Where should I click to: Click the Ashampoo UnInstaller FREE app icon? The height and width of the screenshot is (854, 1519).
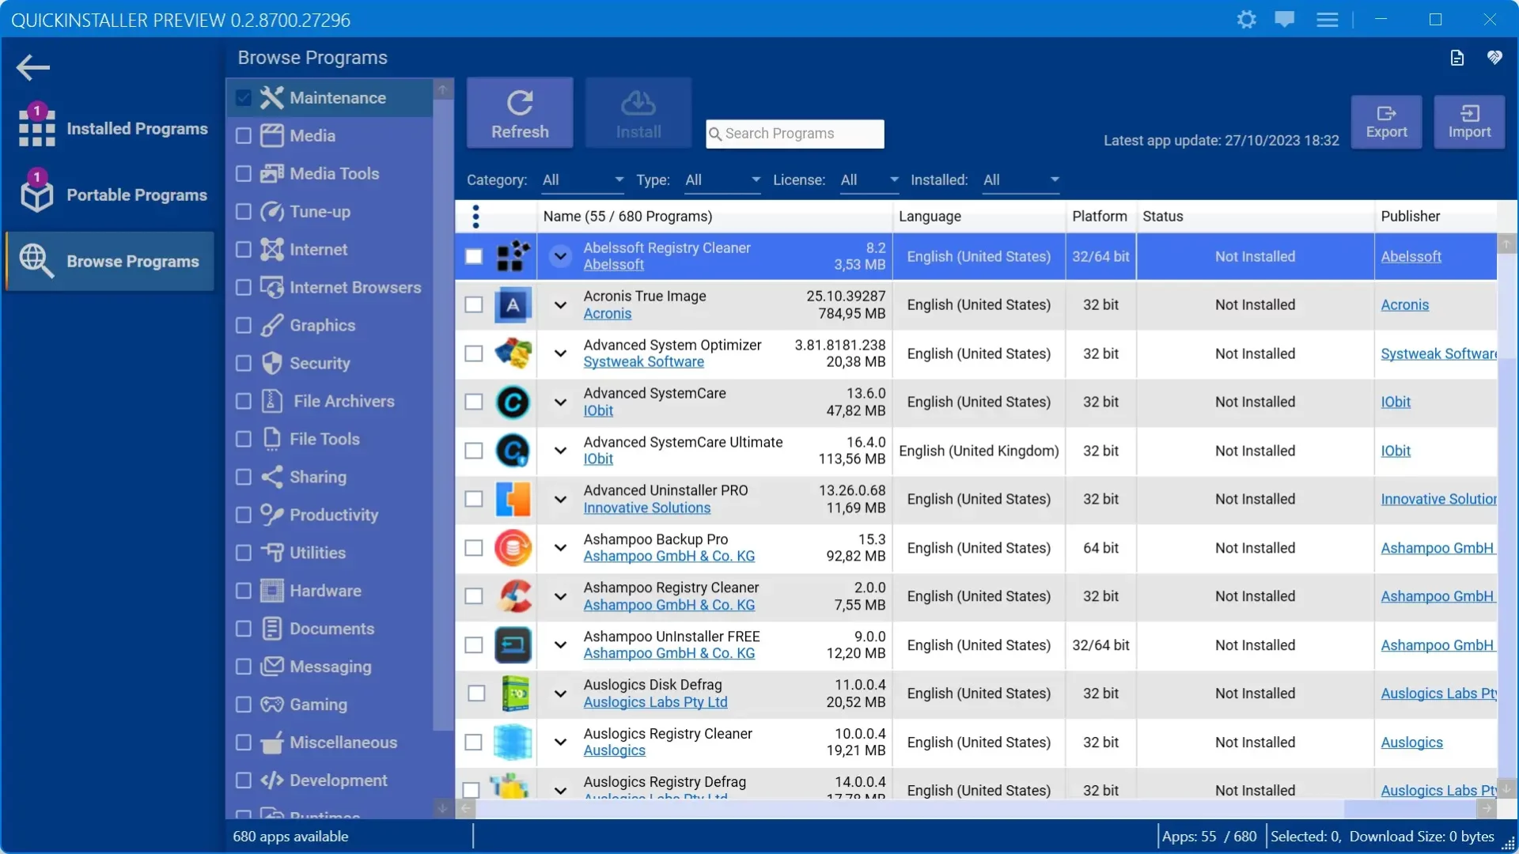tap(513, 645)
